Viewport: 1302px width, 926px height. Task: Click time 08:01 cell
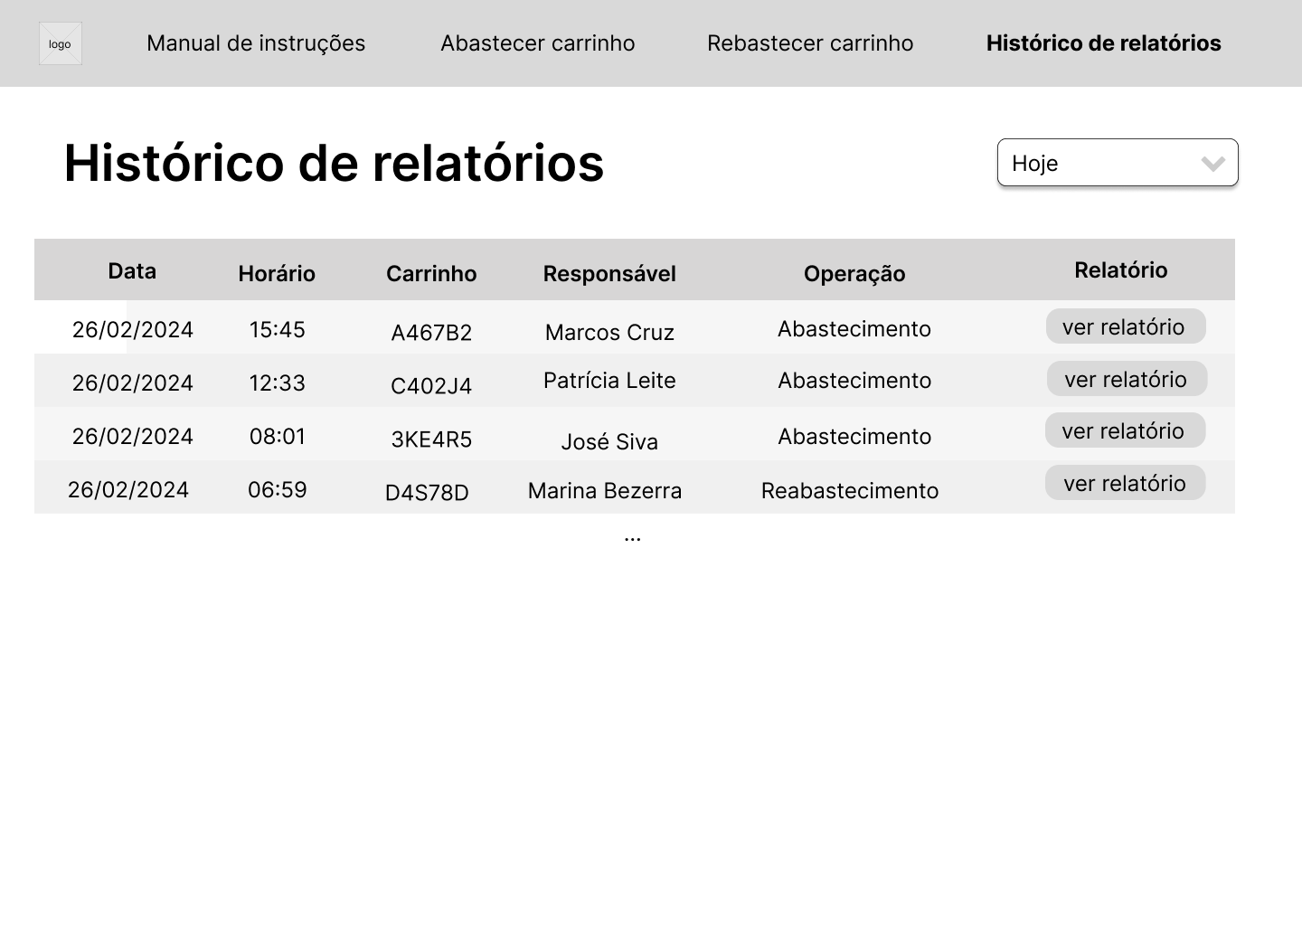pos(278,437)
